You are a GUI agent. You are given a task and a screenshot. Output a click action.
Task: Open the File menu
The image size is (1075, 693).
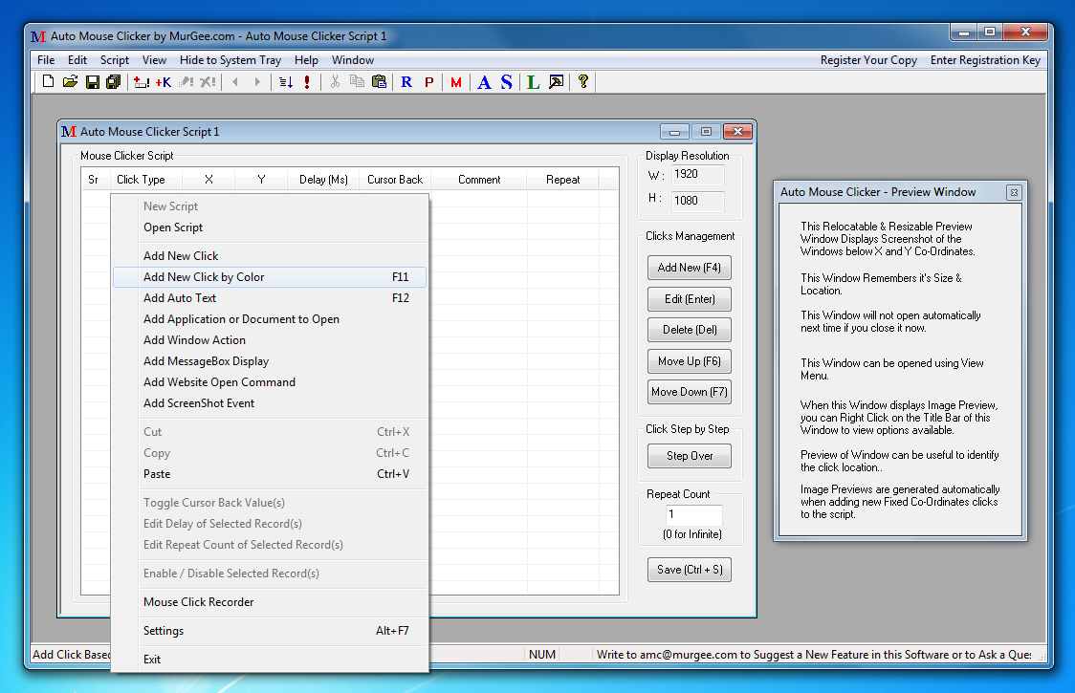[x=46, y=60]
